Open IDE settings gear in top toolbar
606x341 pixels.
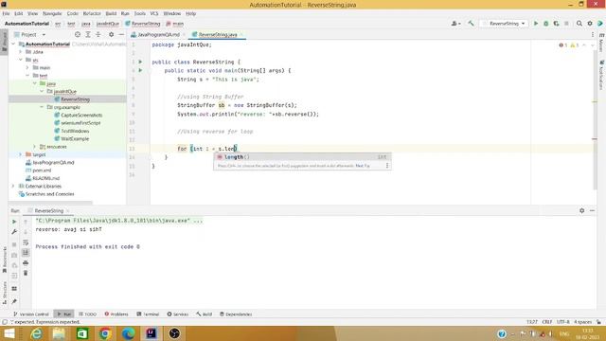pyautogui.click(x=590, y=24)
